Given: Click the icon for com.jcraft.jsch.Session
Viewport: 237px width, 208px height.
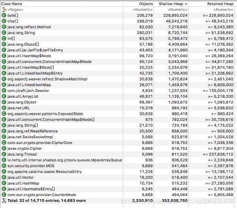Looking at the screenshot, I should 4,91.
